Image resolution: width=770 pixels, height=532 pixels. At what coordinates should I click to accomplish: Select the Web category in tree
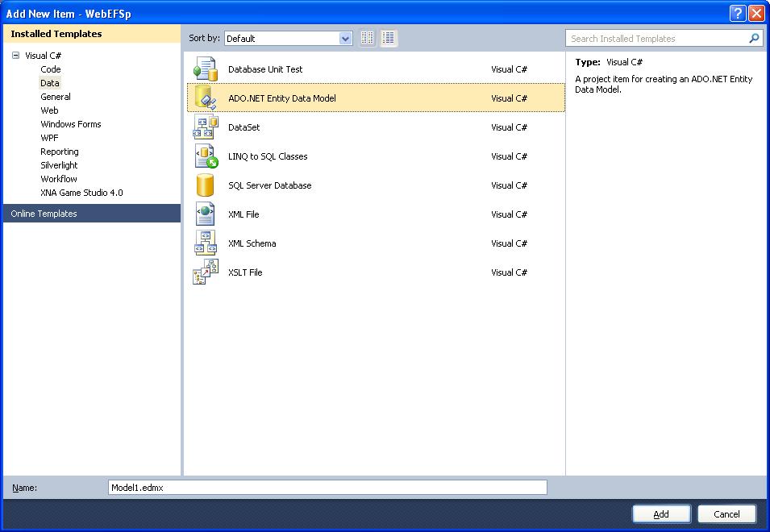49,110
